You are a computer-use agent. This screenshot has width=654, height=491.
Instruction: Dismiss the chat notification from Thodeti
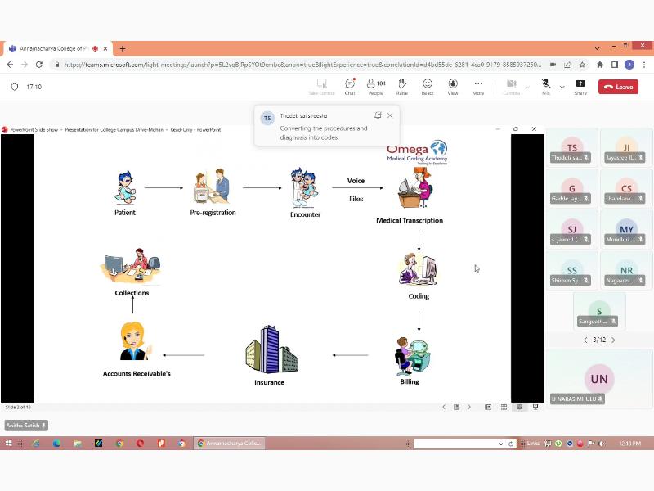click(390, 115)
